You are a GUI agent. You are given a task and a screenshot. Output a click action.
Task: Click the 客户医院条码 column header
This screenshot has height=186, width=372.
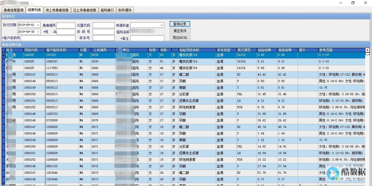coord(62,50)
